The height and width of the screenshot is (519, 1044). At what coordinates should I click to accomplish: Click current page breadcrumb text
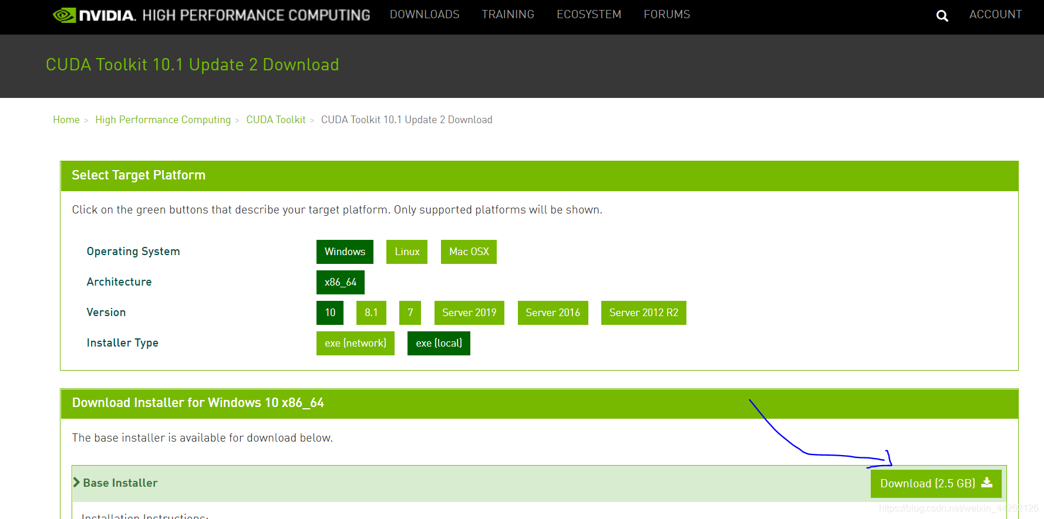click(x=406, y=120)
